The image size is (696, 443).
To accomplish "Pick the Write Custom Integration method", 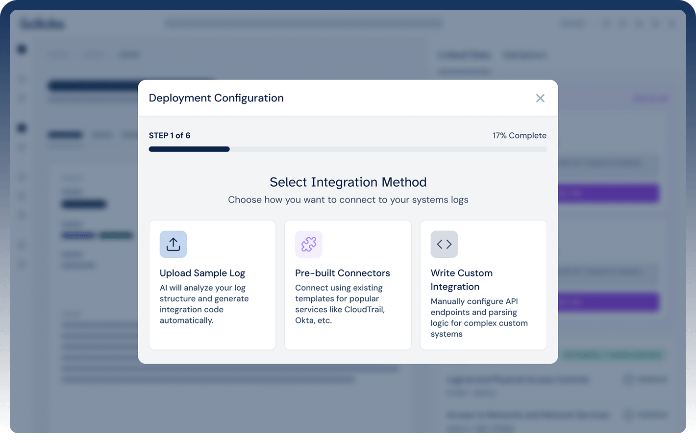I will (483, 284).
